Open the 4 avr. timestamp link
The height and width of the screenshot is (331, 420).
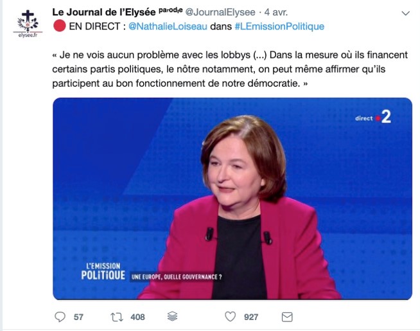(276, 12)
